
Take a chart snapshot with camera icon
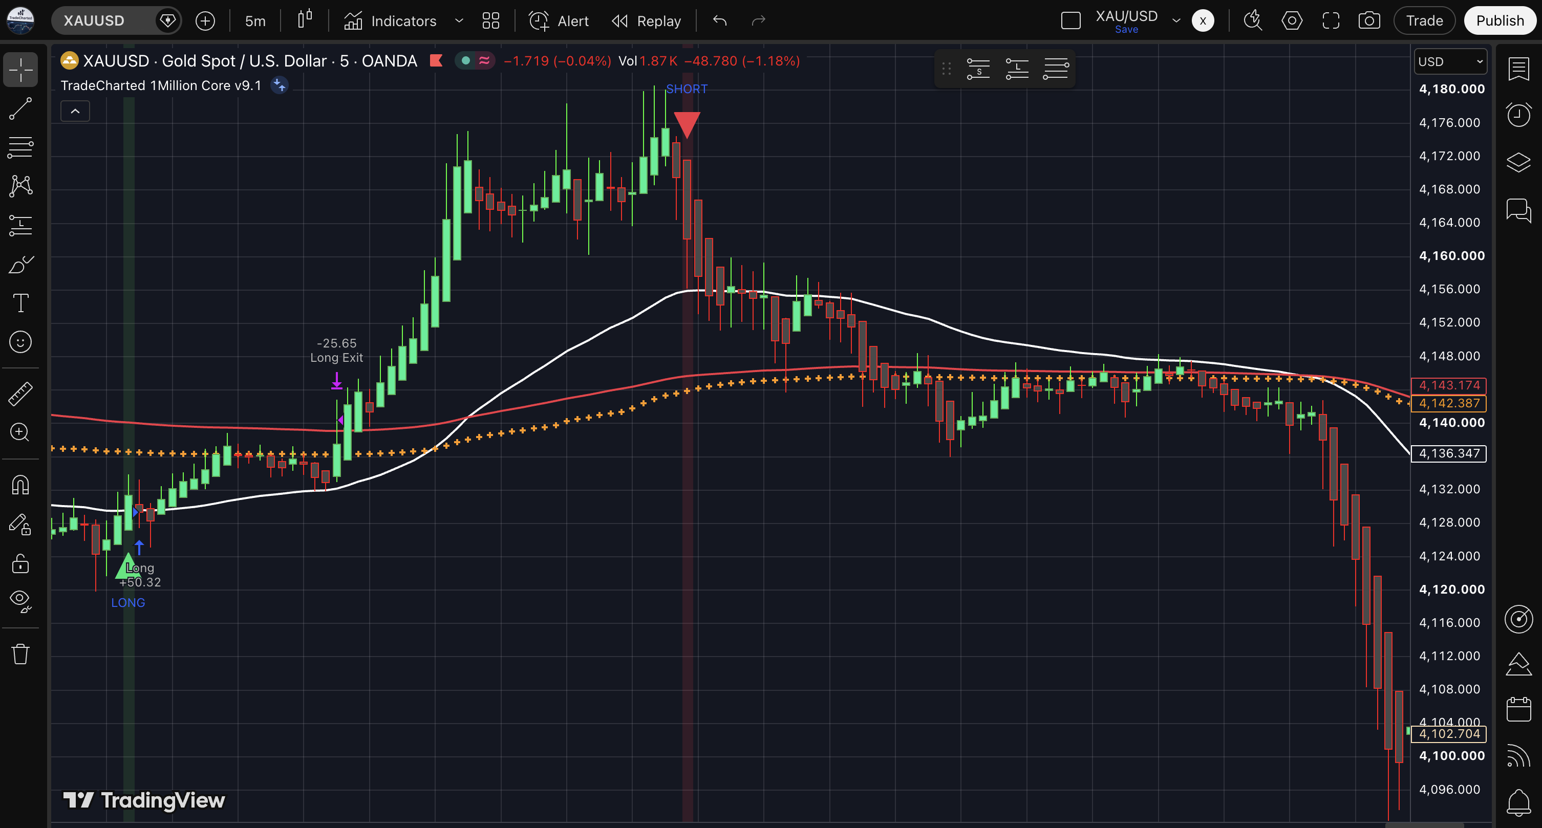(x=1369, y=21)
